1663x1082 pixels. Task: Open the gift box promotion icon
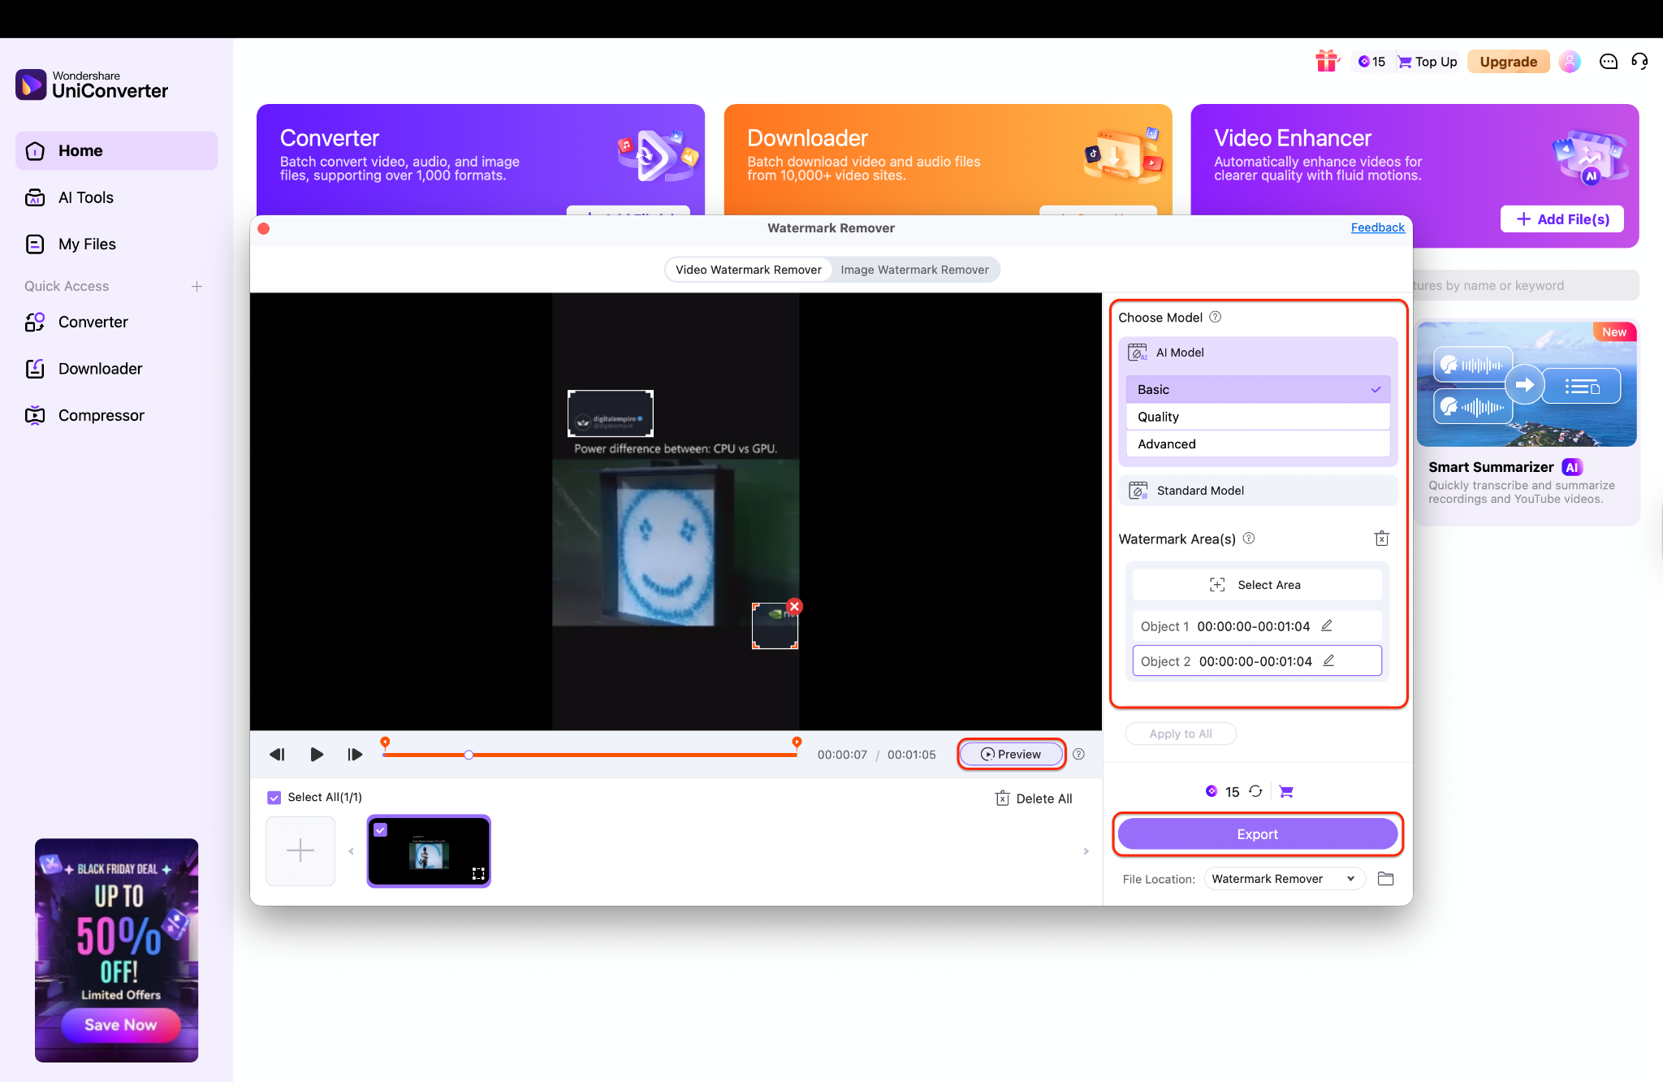click(x=1327, y=62)
